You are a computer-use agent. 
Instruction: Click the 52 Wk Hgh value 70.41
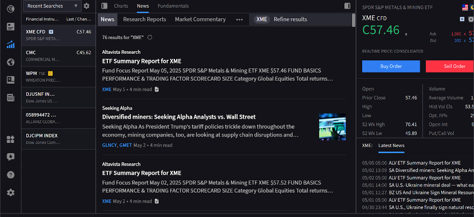[x=411, y=124]
